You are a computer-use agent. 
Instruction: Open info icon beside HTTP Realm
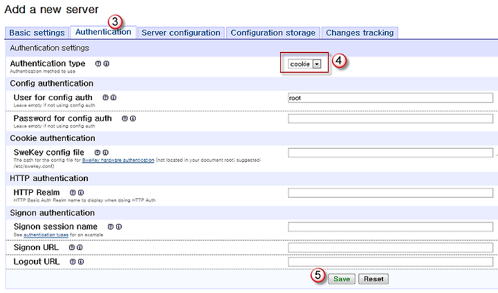(x=81, y=192)
